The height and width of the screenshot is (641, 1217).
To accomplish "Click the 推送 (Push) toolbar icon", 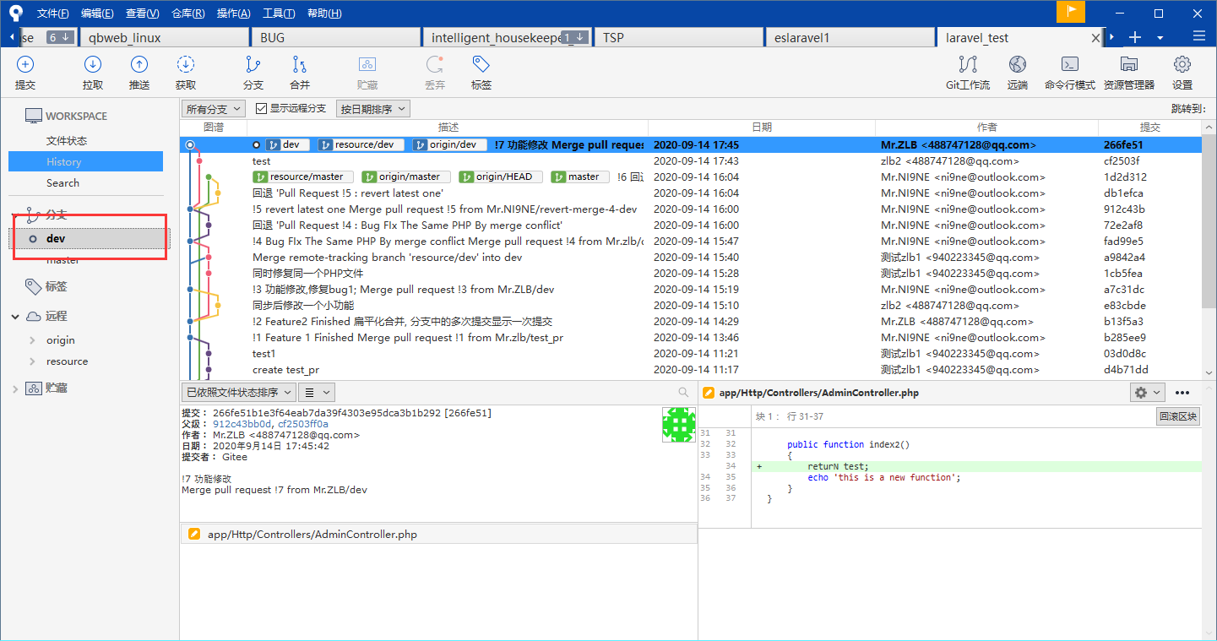I will coord(139,65).
